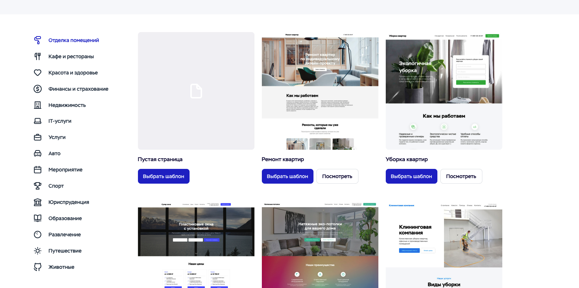The image size is (579, 288).
Task: Select the heart icon for Красота и здоровье
Action: coord(38,73)
